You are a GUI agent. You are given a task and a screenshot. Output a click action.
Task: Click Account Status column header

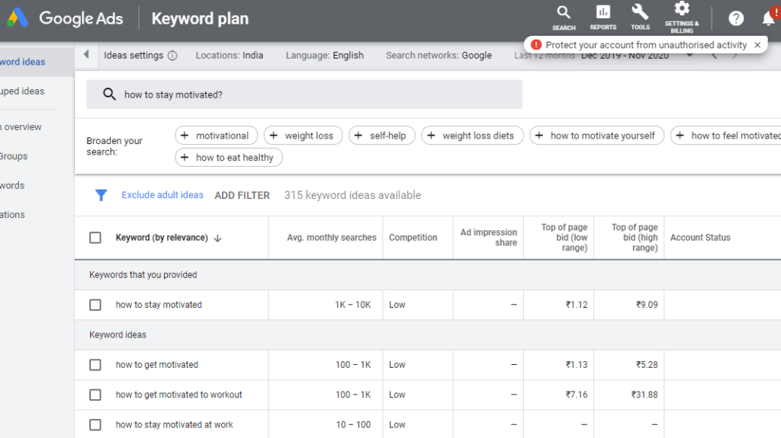tap(700, 238)
